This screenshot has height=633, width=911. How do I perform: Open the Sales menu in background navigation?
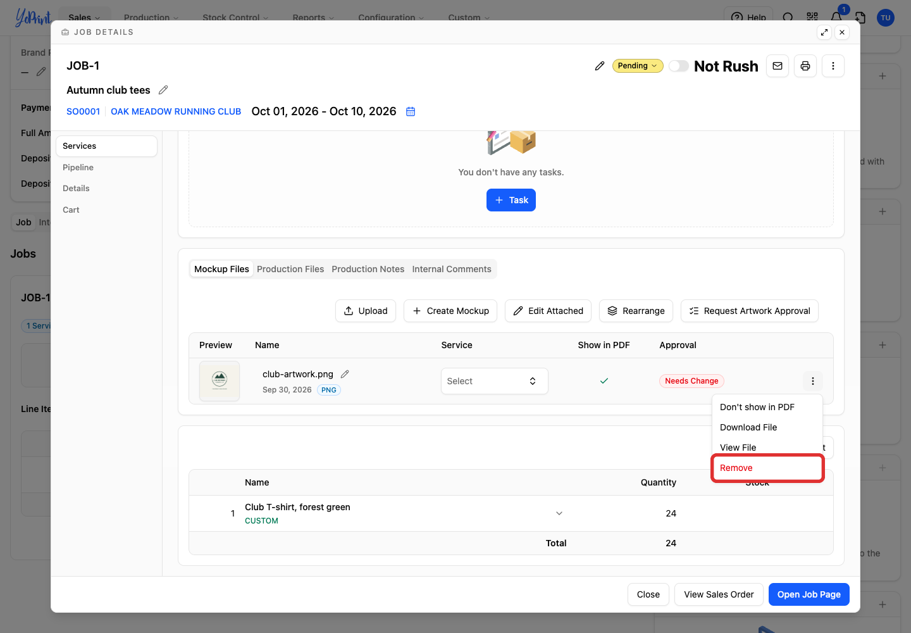[x=84, y=18]
